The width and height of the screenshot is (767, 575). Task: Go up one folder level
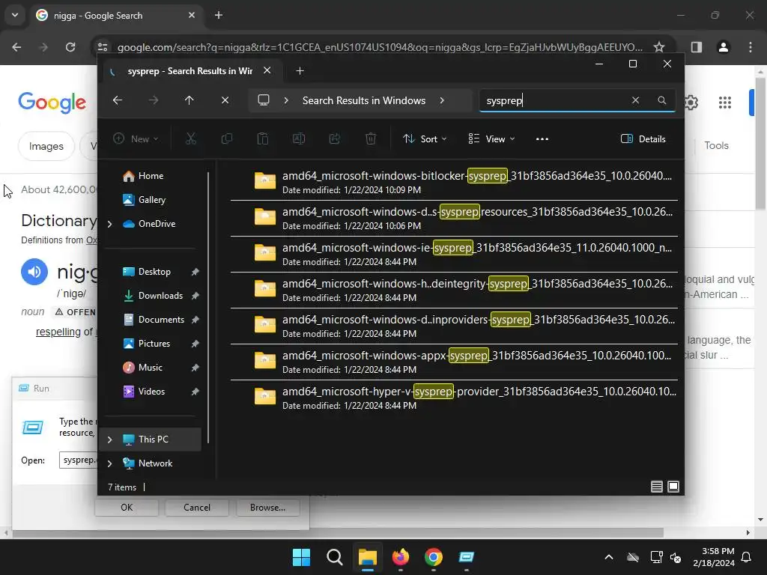(x=190, y=100)
